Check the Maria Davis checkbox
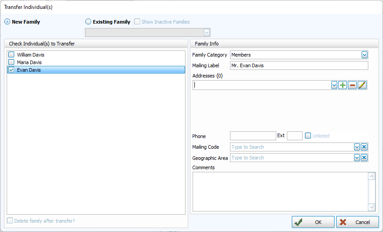Viewport: 383px width, 232px height. (12, 62)
